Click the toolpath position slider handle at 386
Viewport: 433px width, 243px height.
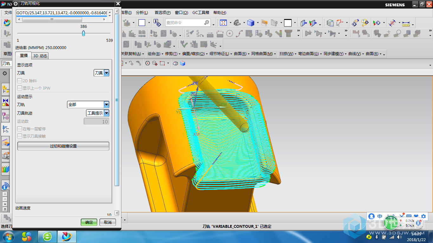[x=84, y=33]
